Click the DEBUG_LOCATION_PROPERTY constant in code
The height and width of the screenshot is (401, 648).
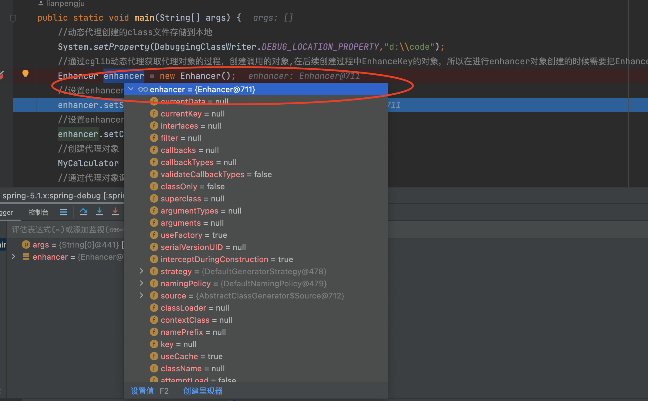[320, 47]
